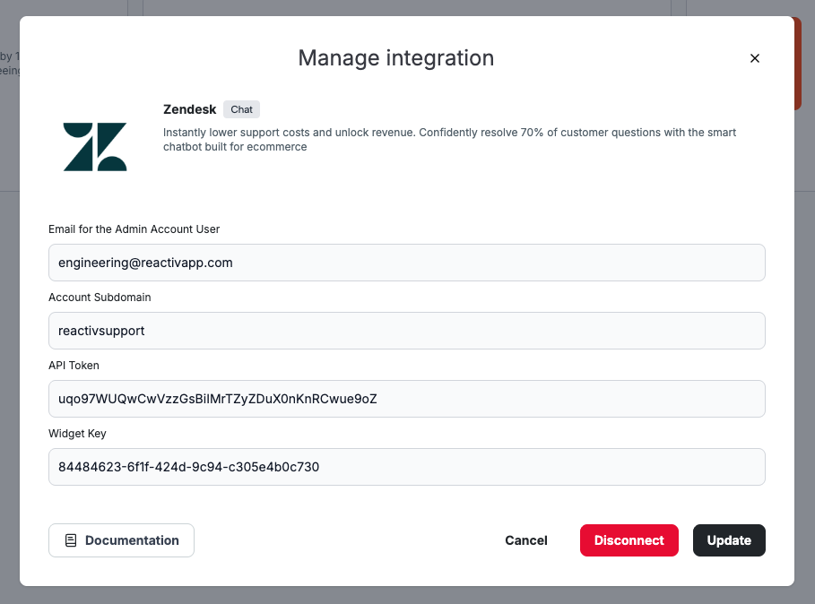The height and width of the screenshot is (604, 815).
Task: Click the 'Email for the Admin Account User' label
Action: [x=134, y=229]
